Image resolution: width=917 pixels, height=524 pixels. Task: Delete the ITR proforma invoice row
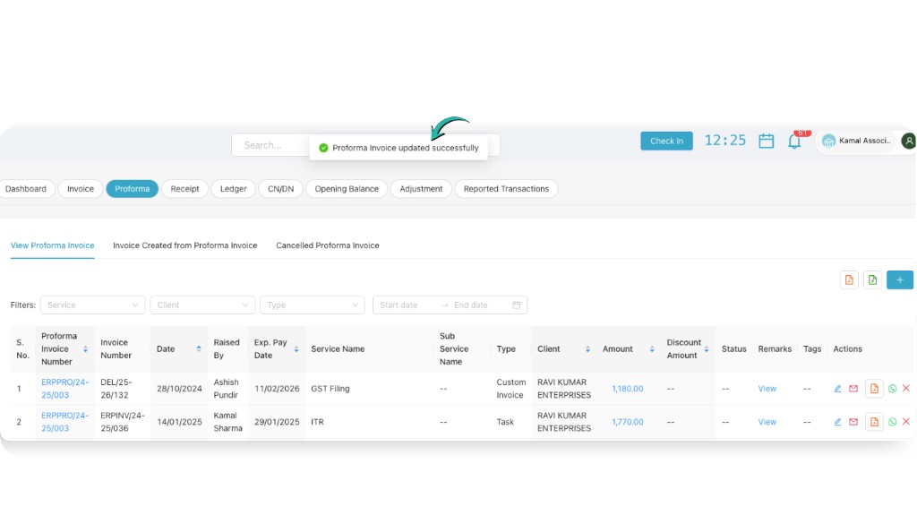coord(905,422)
